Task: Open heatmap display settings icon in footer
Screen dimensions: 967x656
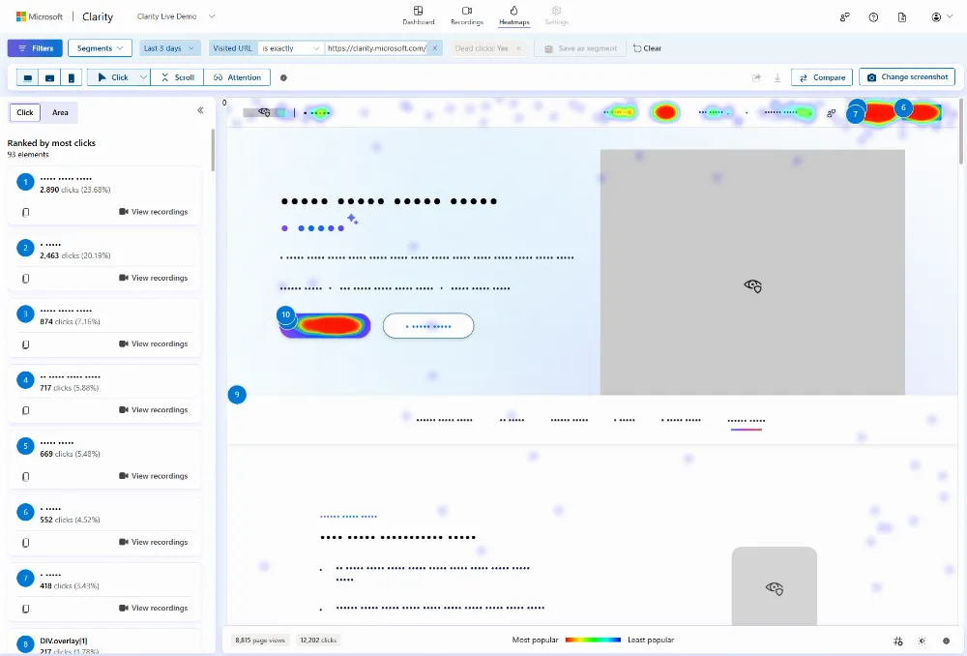Action: (898, 641)
